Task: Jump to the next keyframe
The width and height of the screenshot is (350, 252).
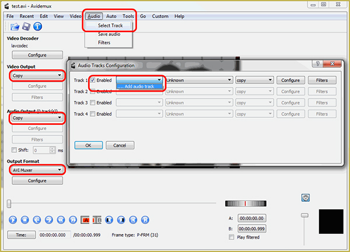Action: (73, 220)
